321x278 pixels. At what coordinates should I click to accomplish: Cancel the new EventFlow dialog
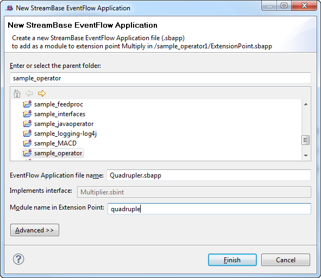(286, 260)
